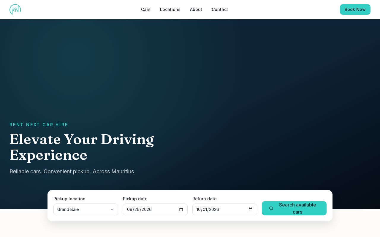
Task: Open the Cars menu item
Action: pyautogui.click(x=146, y=9)
